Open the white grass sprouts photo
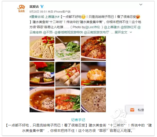This screenshot has width=157, height=137. click(x=68, y=74)
